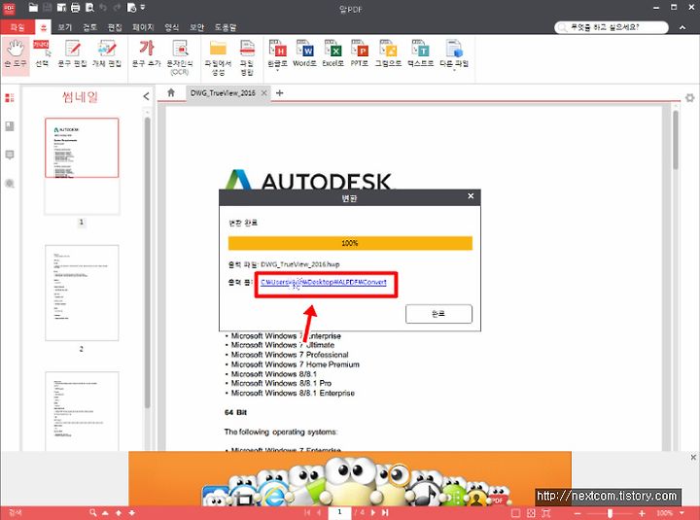Open the 도움말 (Help) tab

225,27
